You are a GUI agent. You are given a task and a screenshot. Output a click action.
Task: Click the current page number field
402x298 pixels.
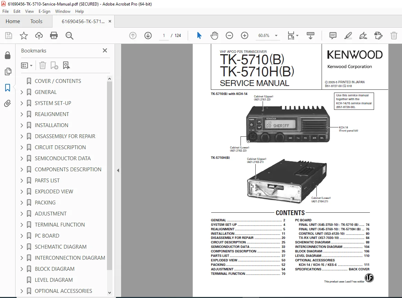(x=164, y=36)
